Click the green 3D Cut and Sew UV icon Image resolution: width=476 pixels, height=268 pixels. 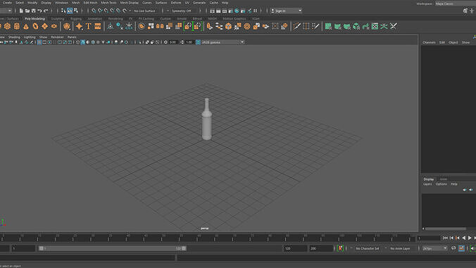point(384,27)
